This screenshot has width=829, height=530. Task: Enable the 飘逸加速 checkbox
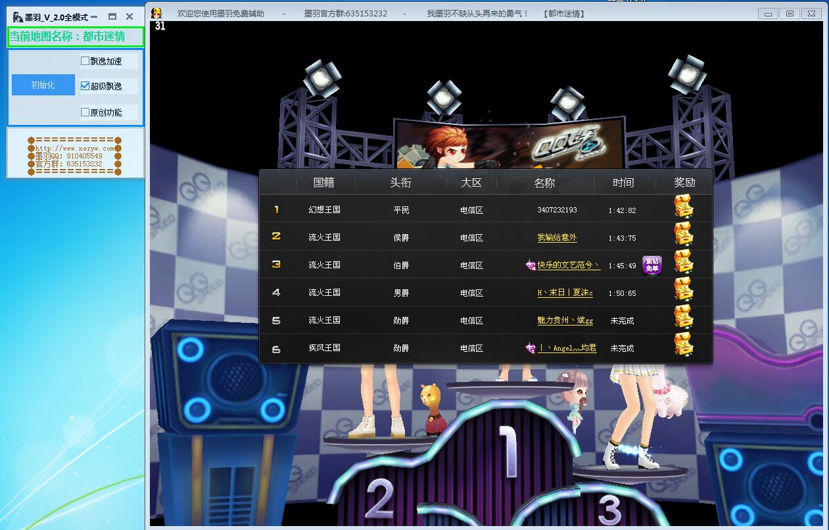click(85, 61)
